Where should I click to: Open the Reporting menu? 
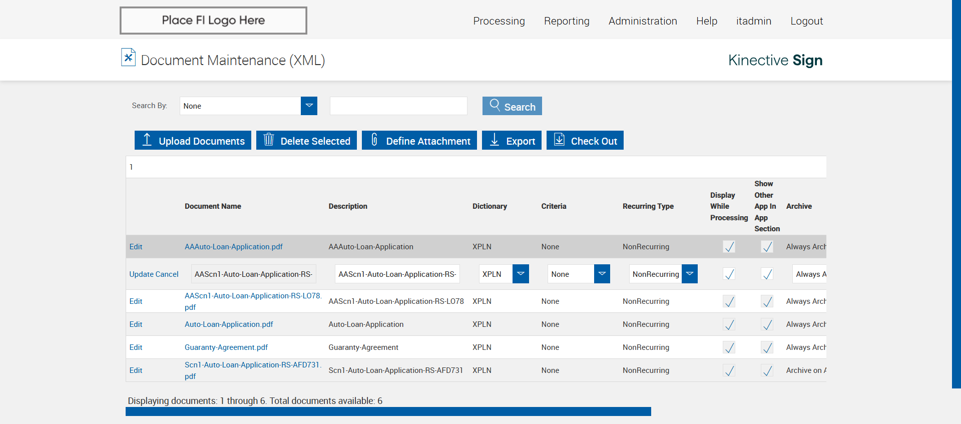tap(567, 21)
